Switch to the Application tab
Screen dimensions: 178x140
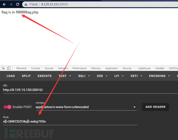(x=112, y=68)
